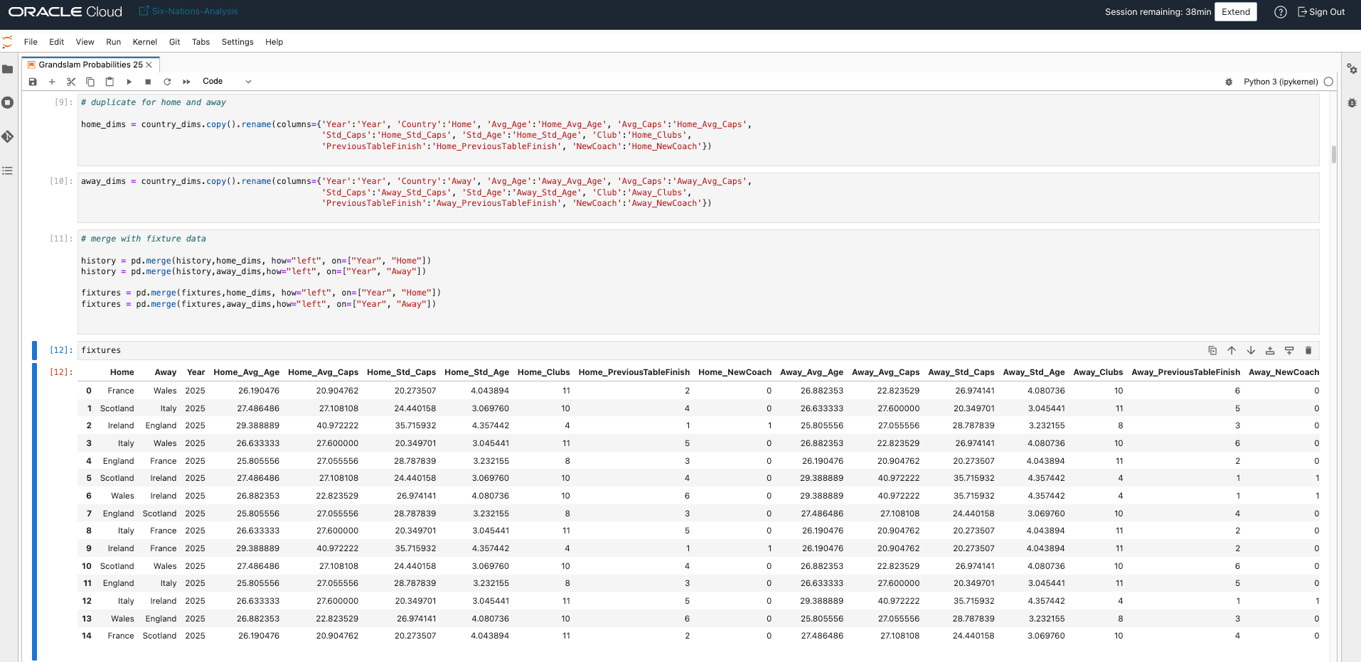Restart the kernel using the refresh icon
The image size is (1361, 662).
(x=167, y=82)
